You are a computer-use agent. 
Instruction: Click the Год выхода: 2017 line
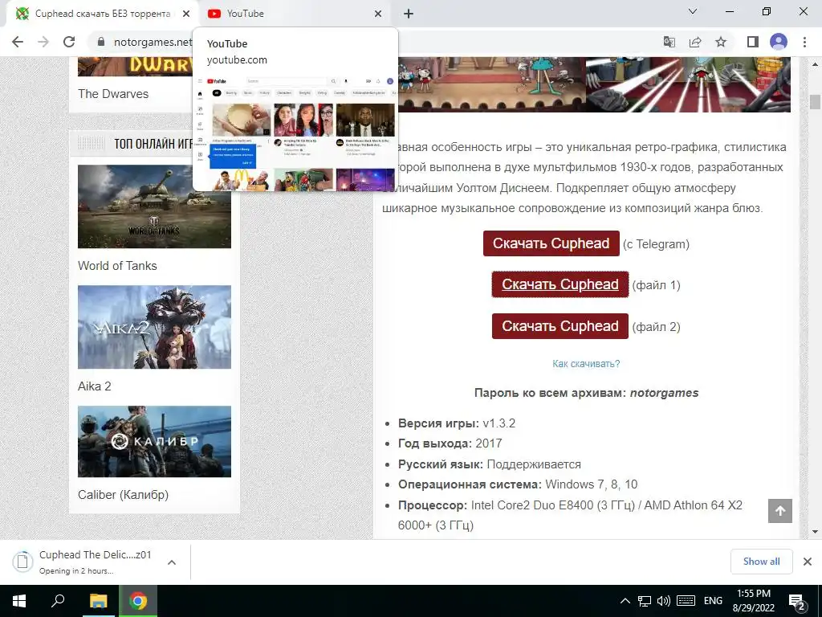tap(450, 443)
